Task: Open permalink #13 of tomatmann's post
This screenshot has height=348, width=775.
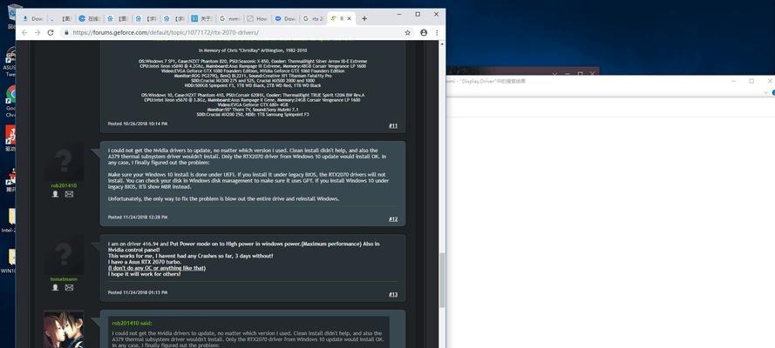Action: [393, 294]
